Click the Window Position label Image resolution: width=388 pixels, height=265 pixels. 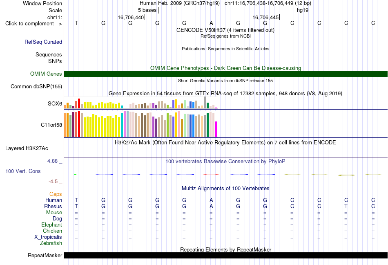[42, 3]
